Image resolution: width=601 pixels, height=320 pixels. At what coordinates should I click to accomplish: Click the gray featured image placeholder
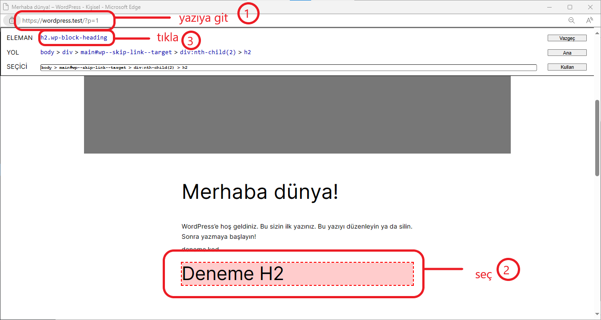tap(297, 115)
